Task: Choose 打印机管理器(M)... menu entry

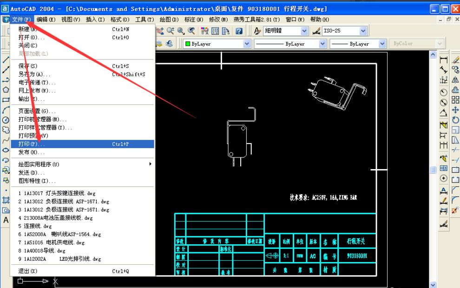Action: point(82,119)
